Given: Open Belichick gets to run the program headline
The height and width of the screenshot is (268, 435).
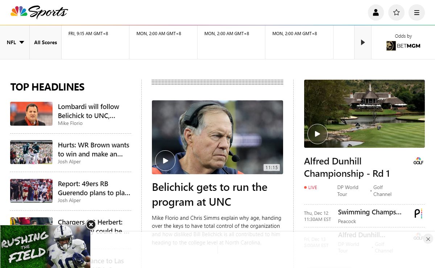Looking at the screenshot, I should click(x=210, y=194).
